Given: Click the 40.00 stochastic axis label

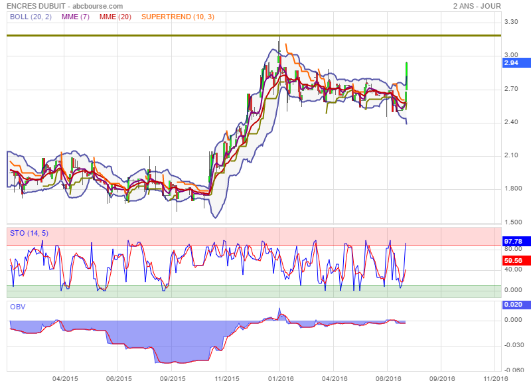Looking at the screenshot, I should pyautogui.click(x=512, y=269).
